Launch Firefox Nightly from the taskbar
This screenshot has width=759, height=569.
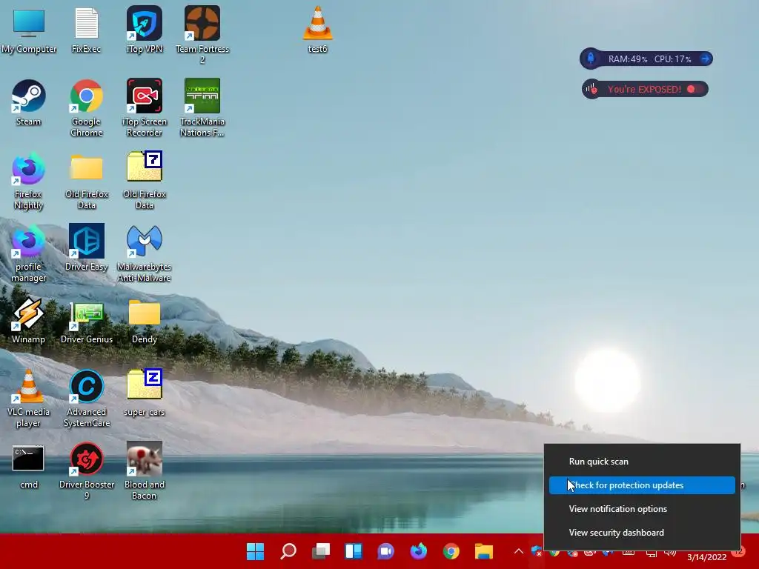419,551
